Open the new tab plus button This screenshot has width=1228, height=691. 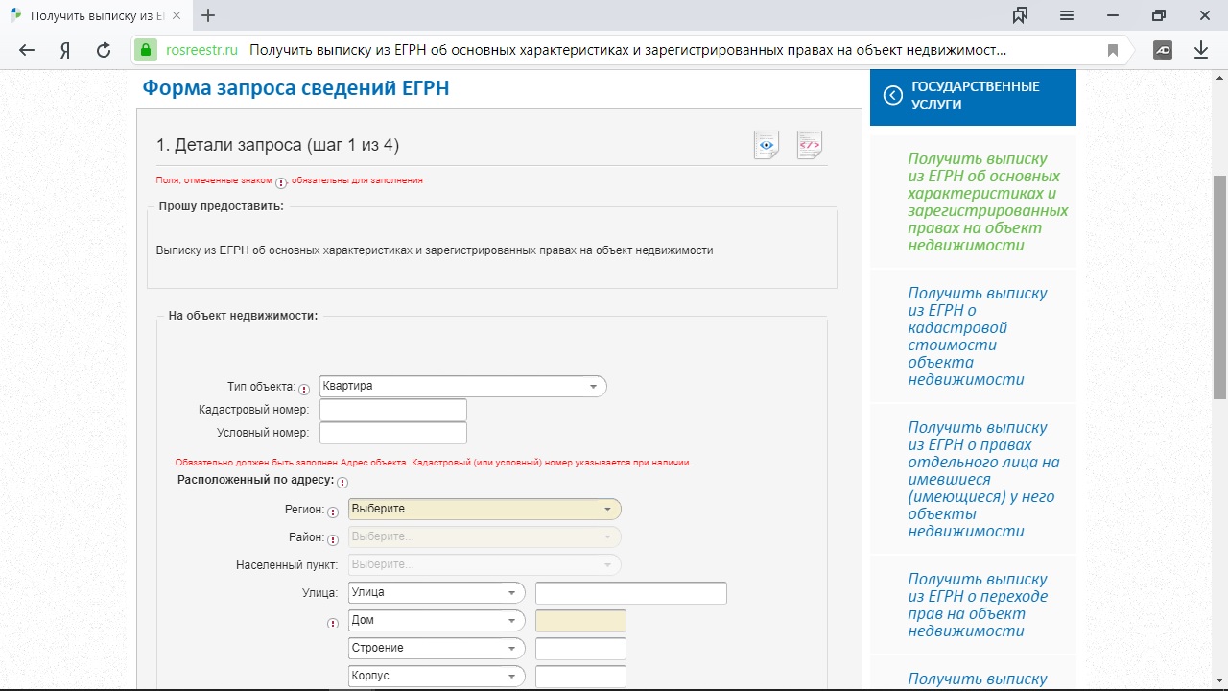208,15
